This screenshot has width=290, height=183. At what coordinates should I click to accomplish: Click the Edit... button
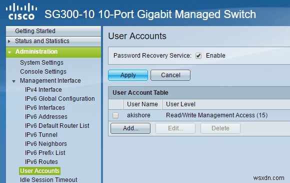(x=175, y=128)
